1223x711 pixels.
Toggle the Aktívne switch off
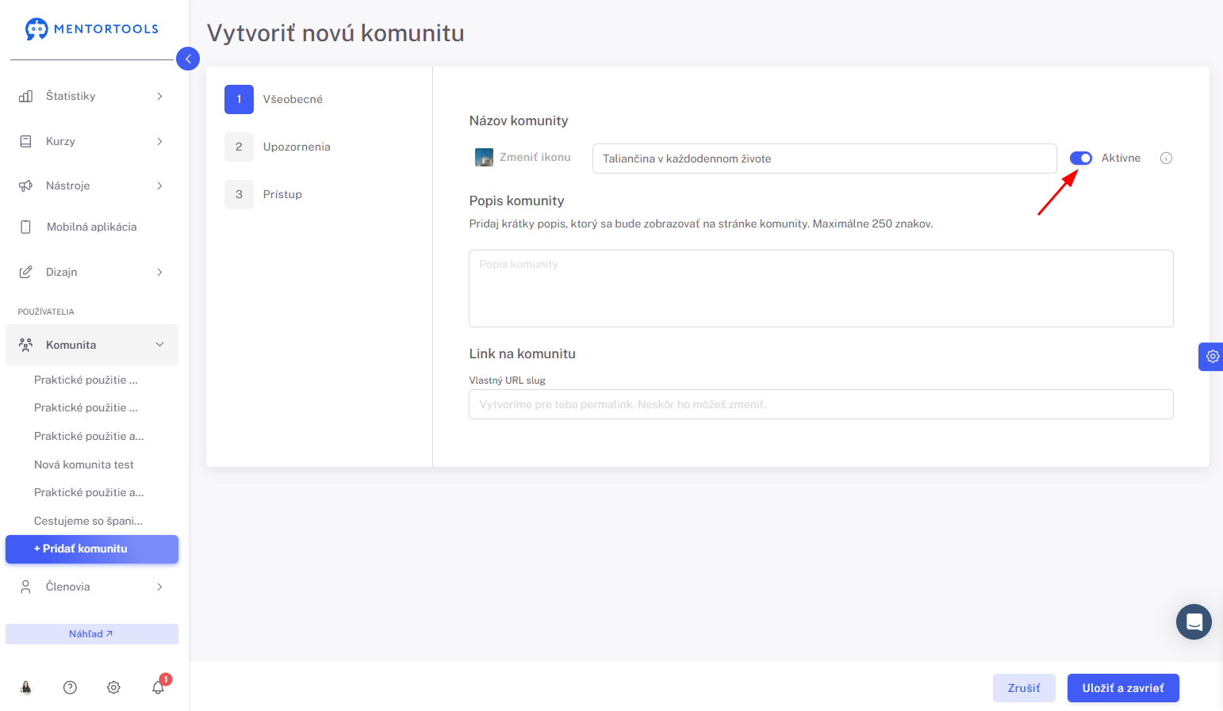[1081, 158]
